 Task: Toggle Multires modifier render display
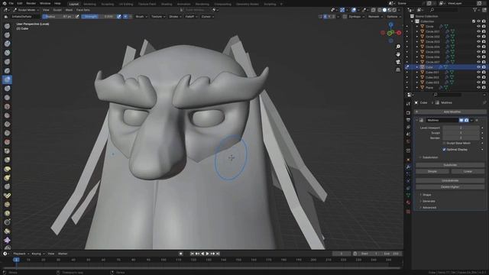pos(466,120)
